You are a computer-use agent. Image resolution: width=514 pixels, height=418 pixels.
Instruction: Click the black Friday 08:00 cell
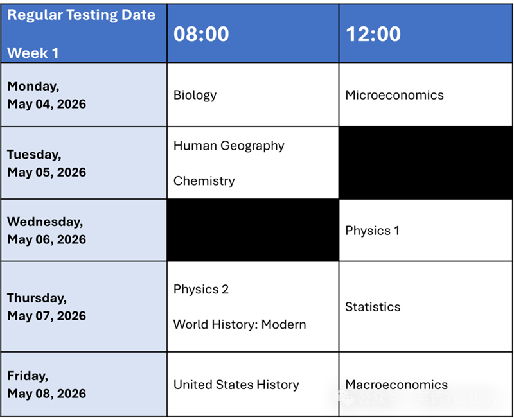point(253,384)
